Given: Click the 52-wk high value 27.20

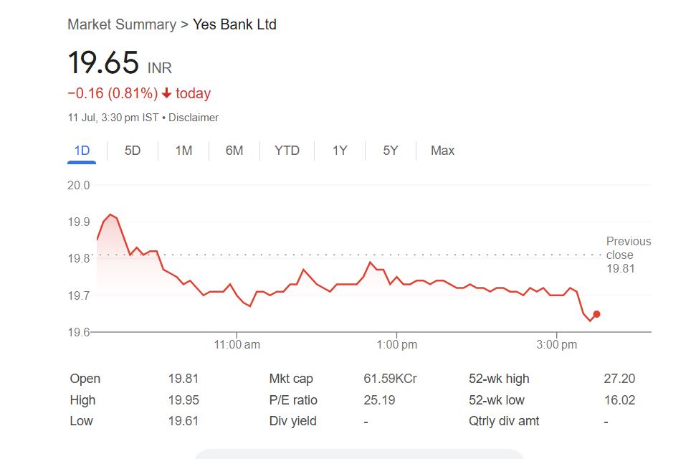Looking at the screenshot, I should point(619,379).
